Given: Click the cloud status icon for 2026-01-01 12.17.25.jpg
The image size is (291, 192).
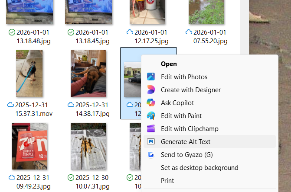Looking at the screenshot, I should point(130,32).
